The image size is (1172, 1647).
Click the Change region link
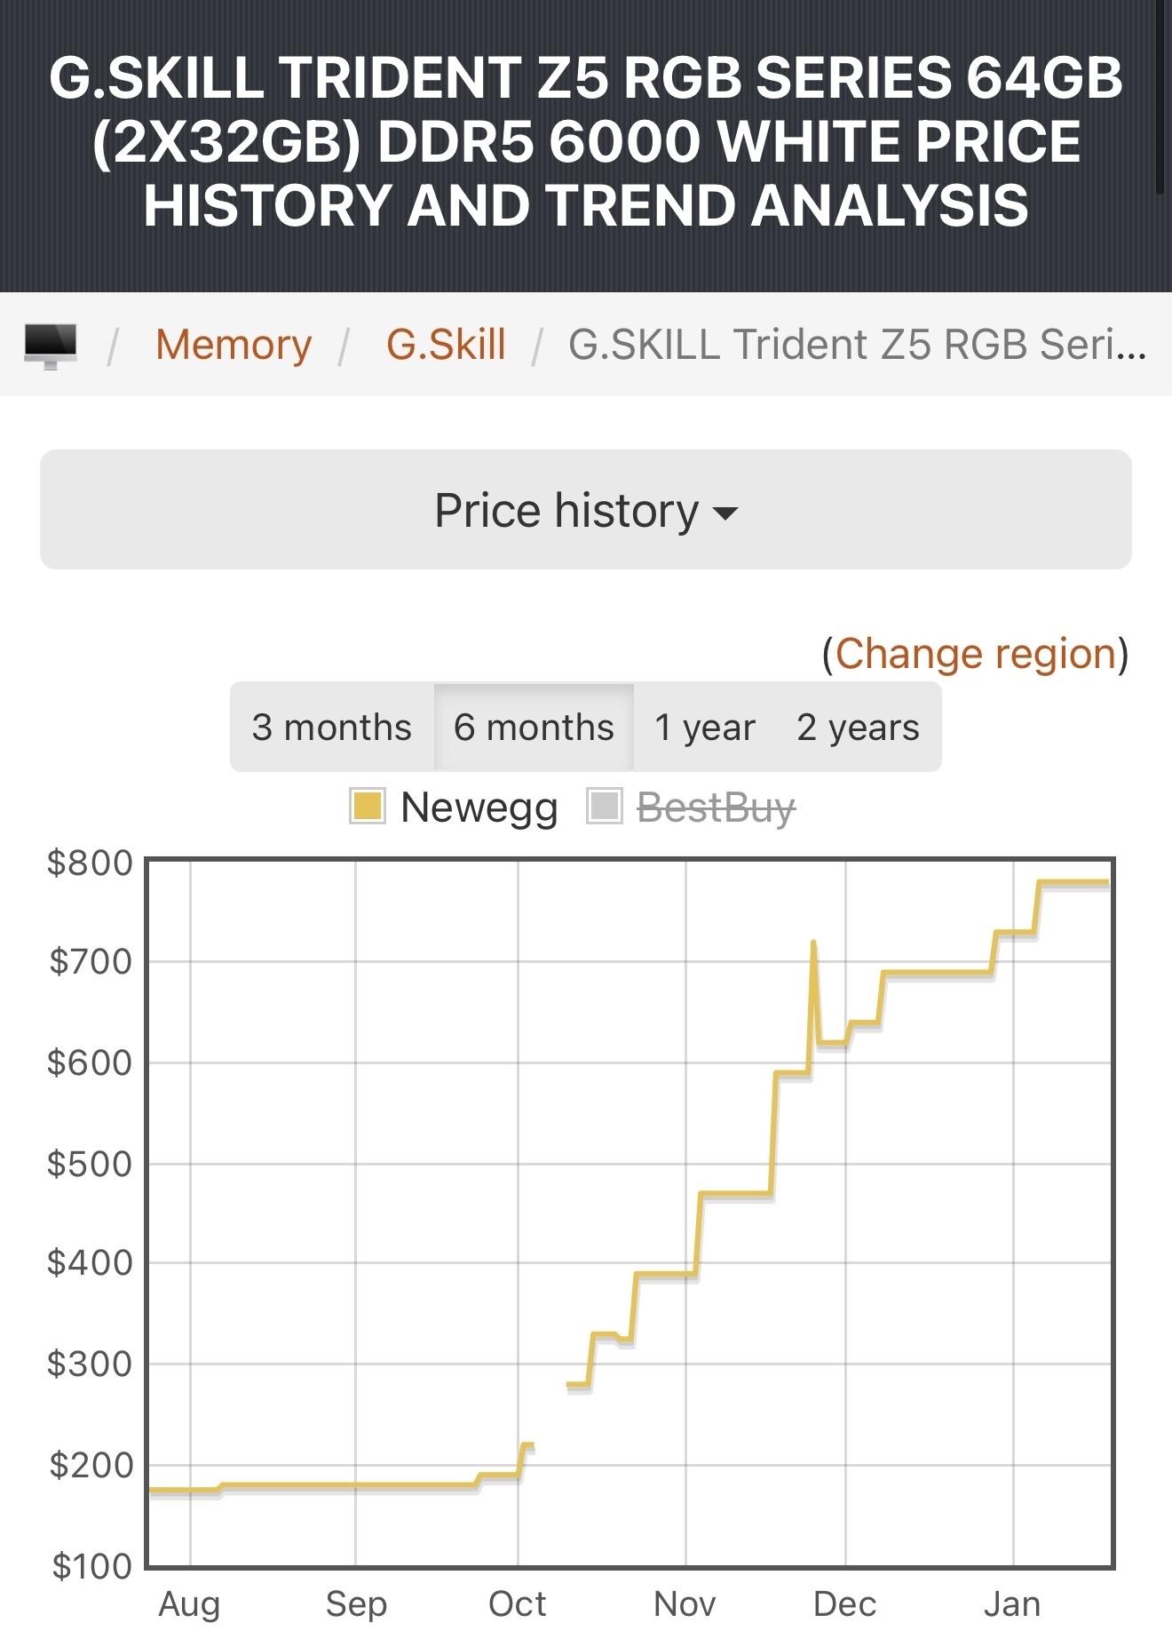pos(975,654)
